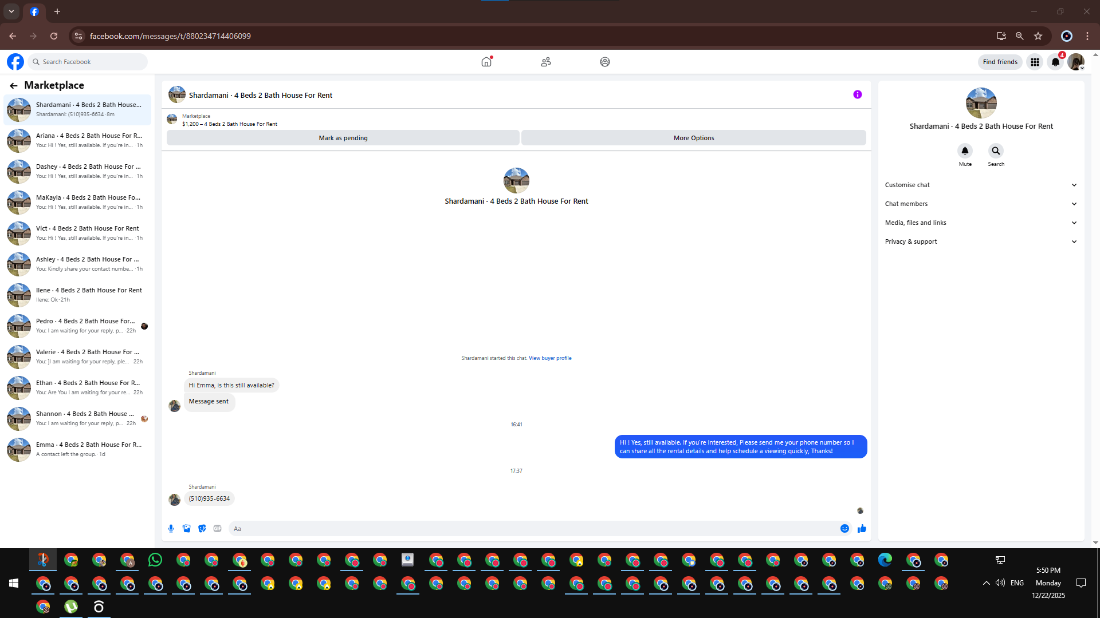Image resolution: width=1100 pixels, height=618 pixels.
Task: Expand the Customise chat section
Action: pos(980,185)
